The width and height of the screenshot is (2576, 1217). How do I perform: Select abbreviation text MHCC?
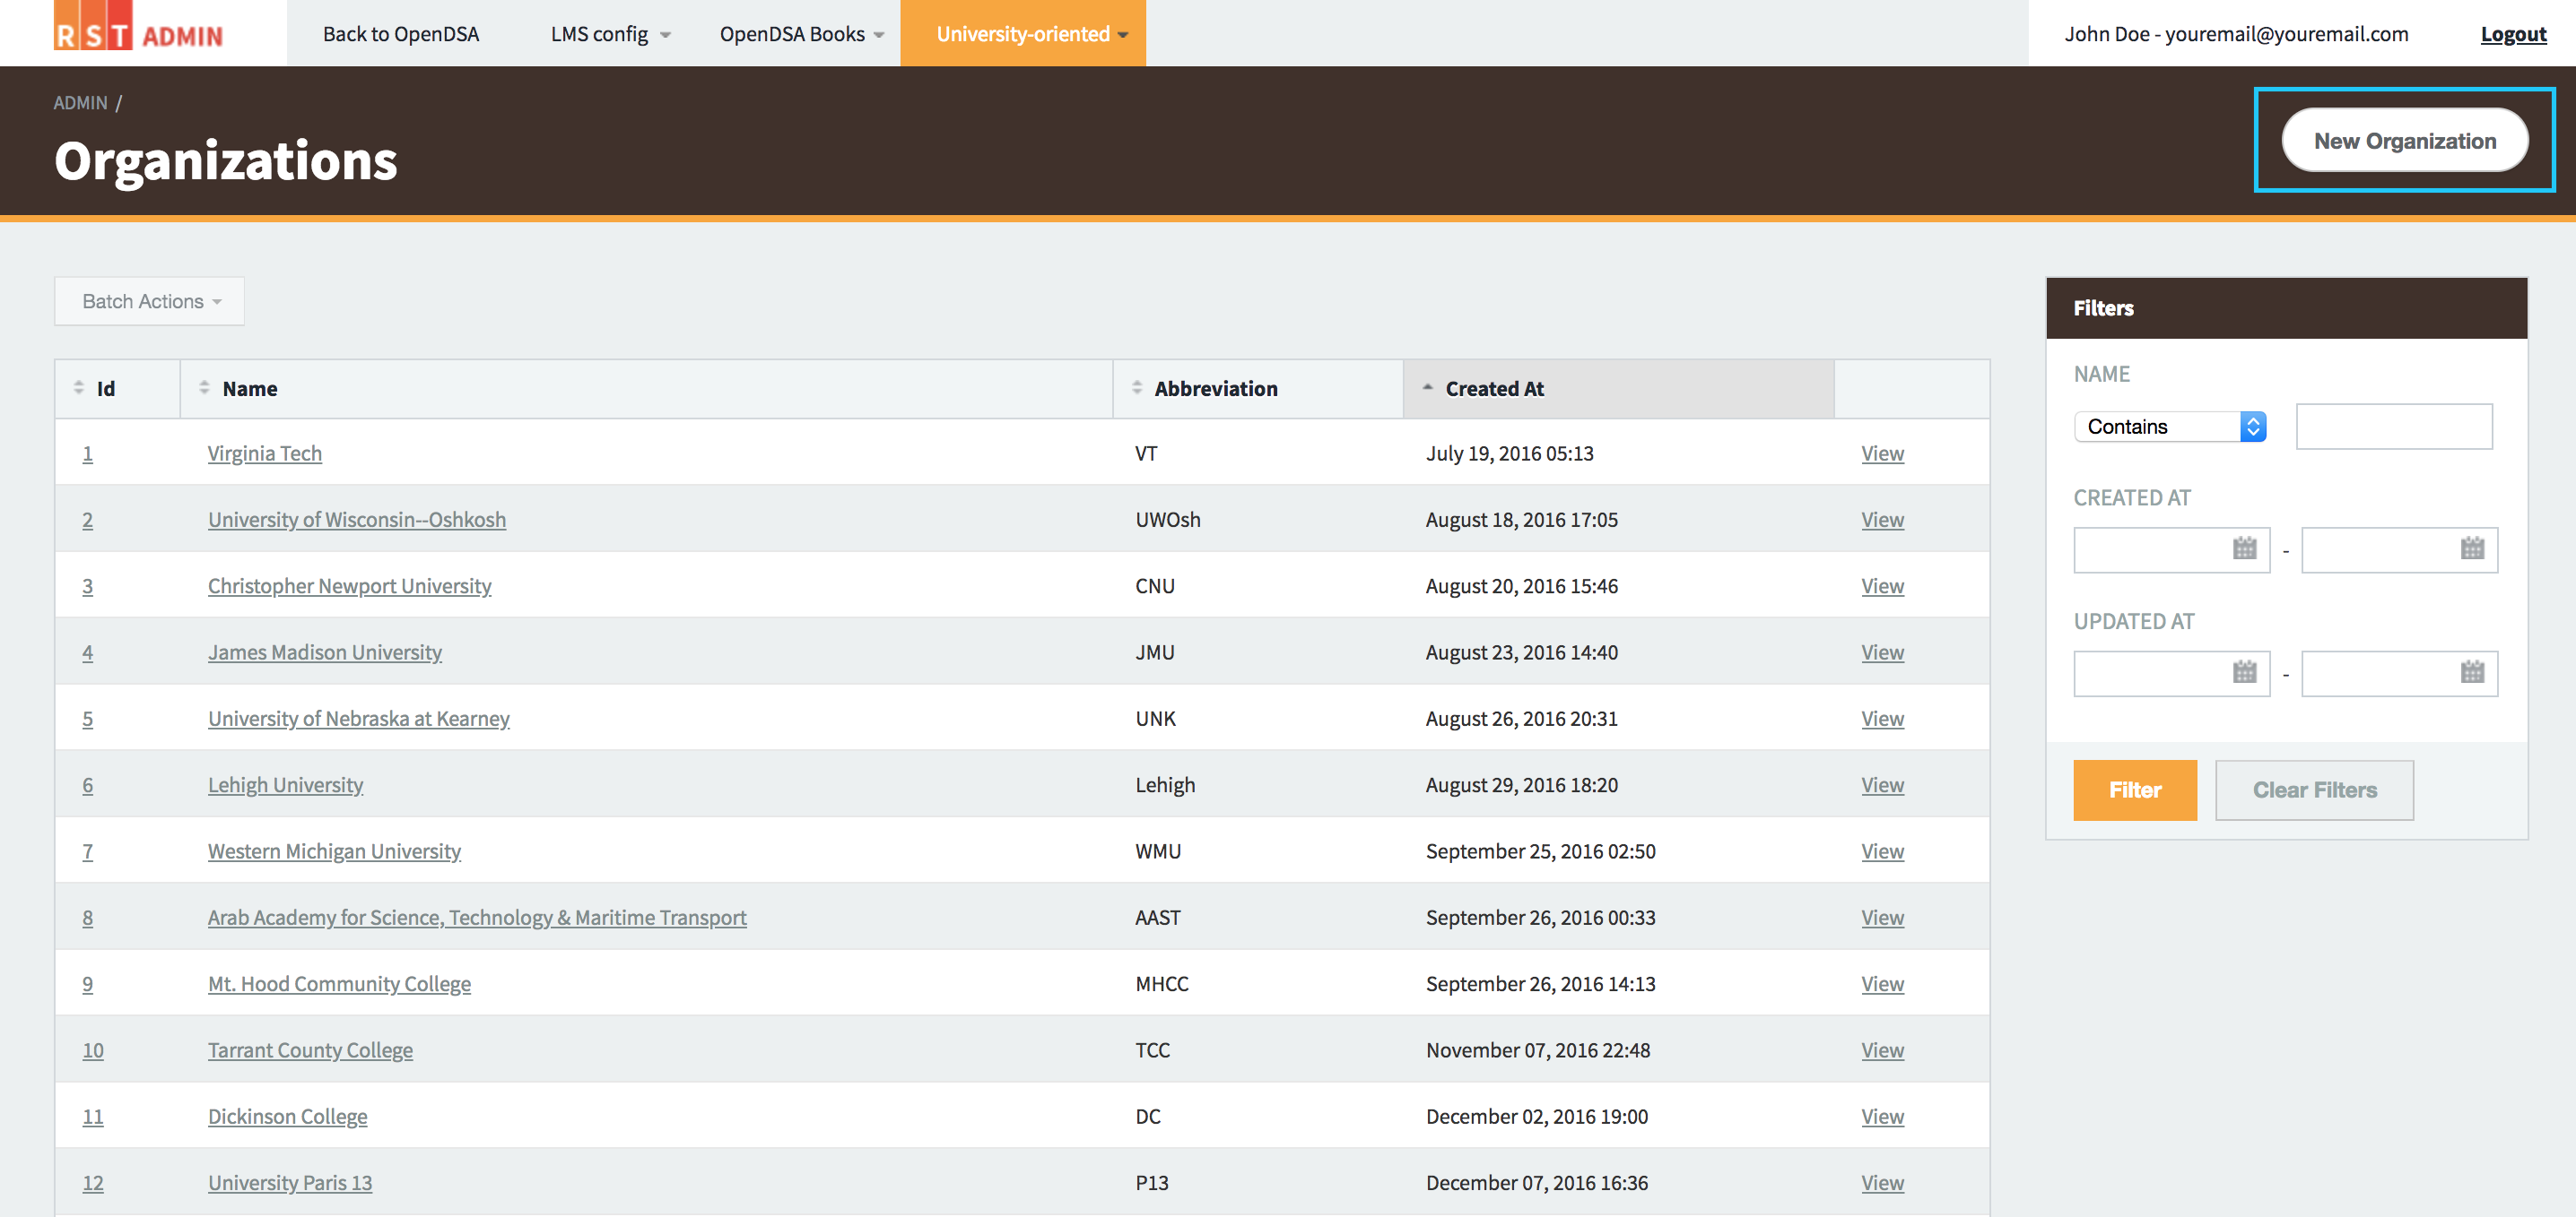tap(1162, 984)
